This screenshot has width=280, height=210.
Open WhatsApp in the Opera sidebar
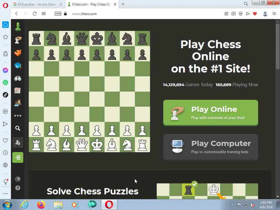[5, 83]
